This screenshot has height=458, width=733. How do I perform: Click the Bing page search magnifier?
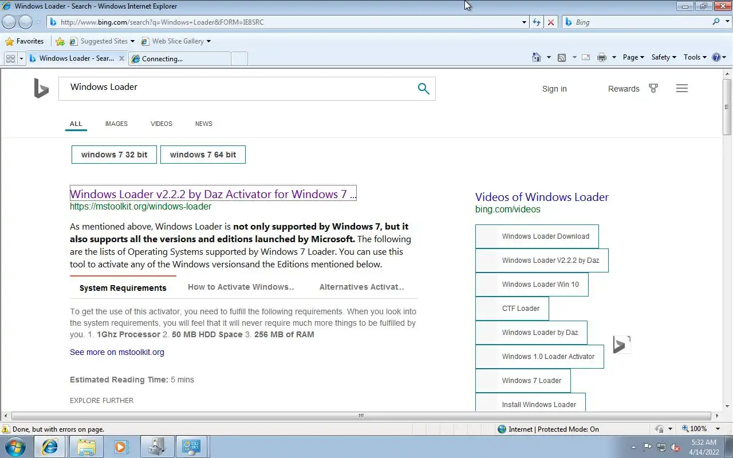point(424,88)
